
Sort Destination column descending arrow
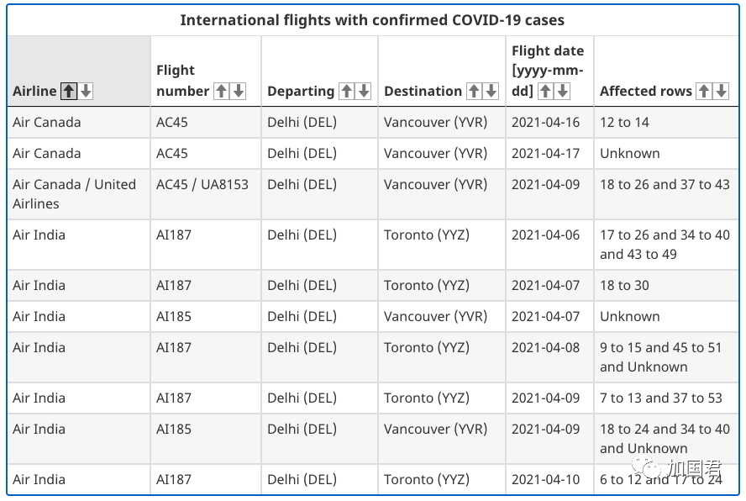point(491,91)
